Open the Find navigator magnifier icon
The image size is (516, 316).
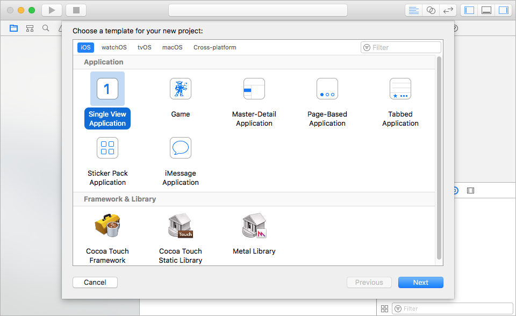pos(46,28)
